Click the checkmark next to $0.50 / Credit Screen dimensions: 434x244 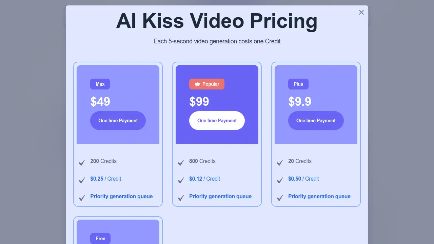pyautogui.click(x=280, y=180)
